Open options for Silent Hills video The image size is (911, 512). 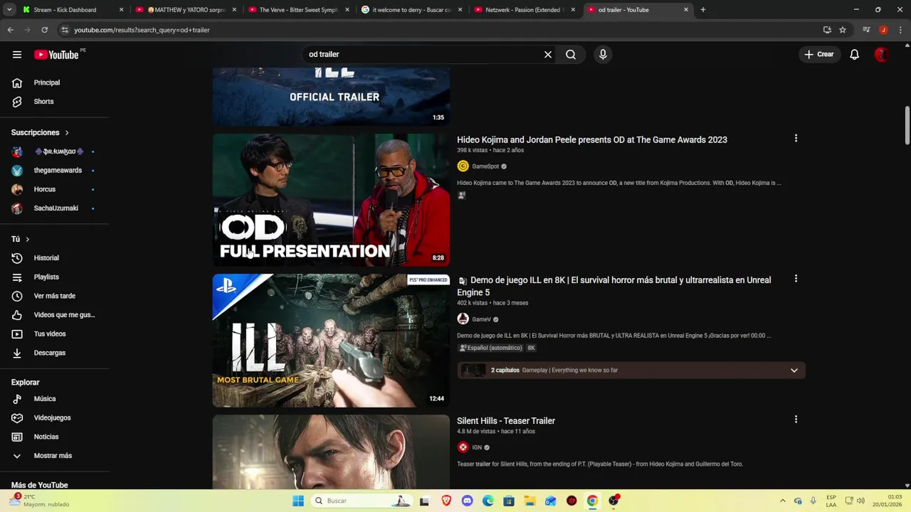(x=796, y=420)
